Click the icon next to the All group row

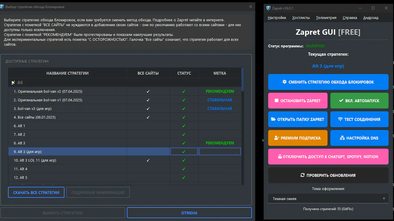point(13,82)
